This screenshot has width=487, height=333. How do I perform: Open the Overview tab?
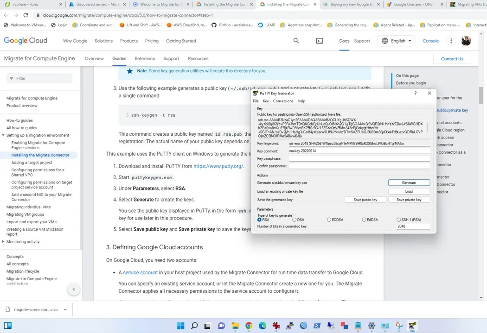tap(94, 58)
